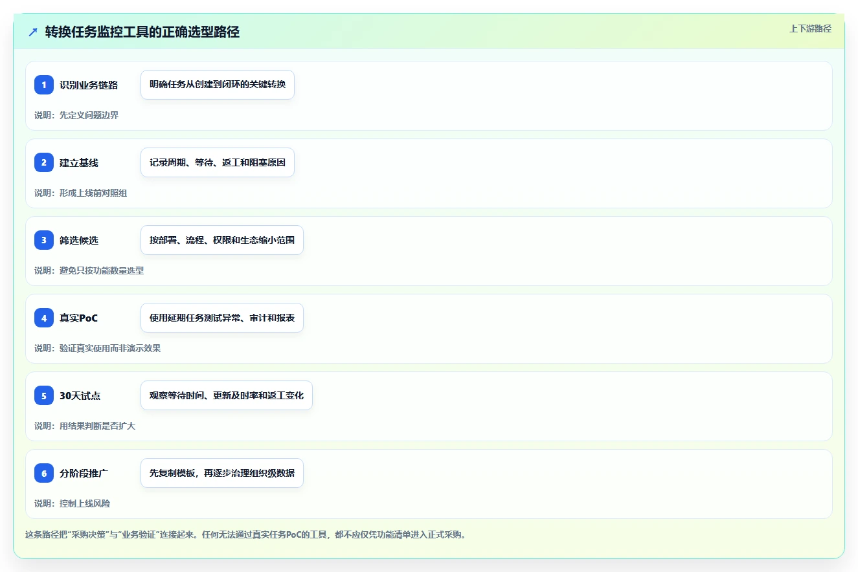Select the 分阶段推广 step title
The width and height of the screenshot is (858, 572).
coord(84,473)
